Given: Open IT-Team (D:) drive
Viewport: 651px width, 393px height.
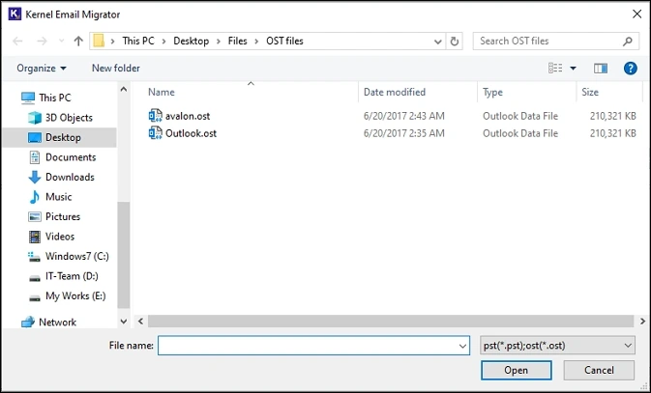Looking at the screenshot, I should point(72,276).
